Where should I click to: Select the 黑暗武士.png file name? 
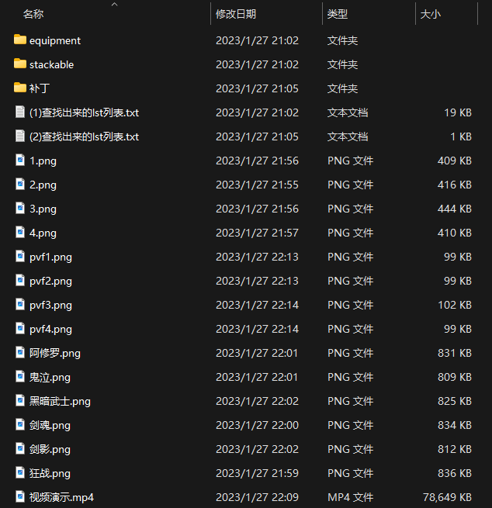point(60,402)
